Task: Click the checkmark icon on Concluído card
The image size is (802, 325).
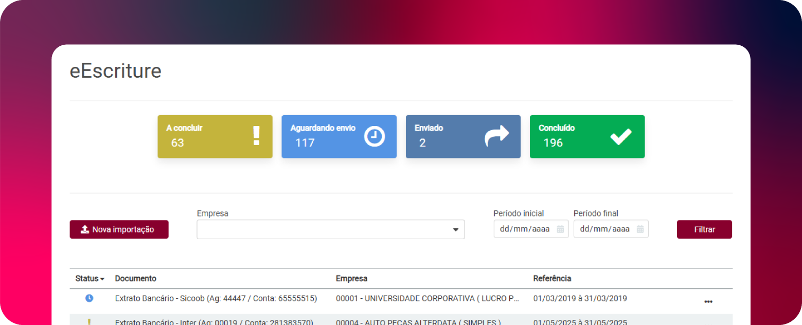Action: pos(620,136)
